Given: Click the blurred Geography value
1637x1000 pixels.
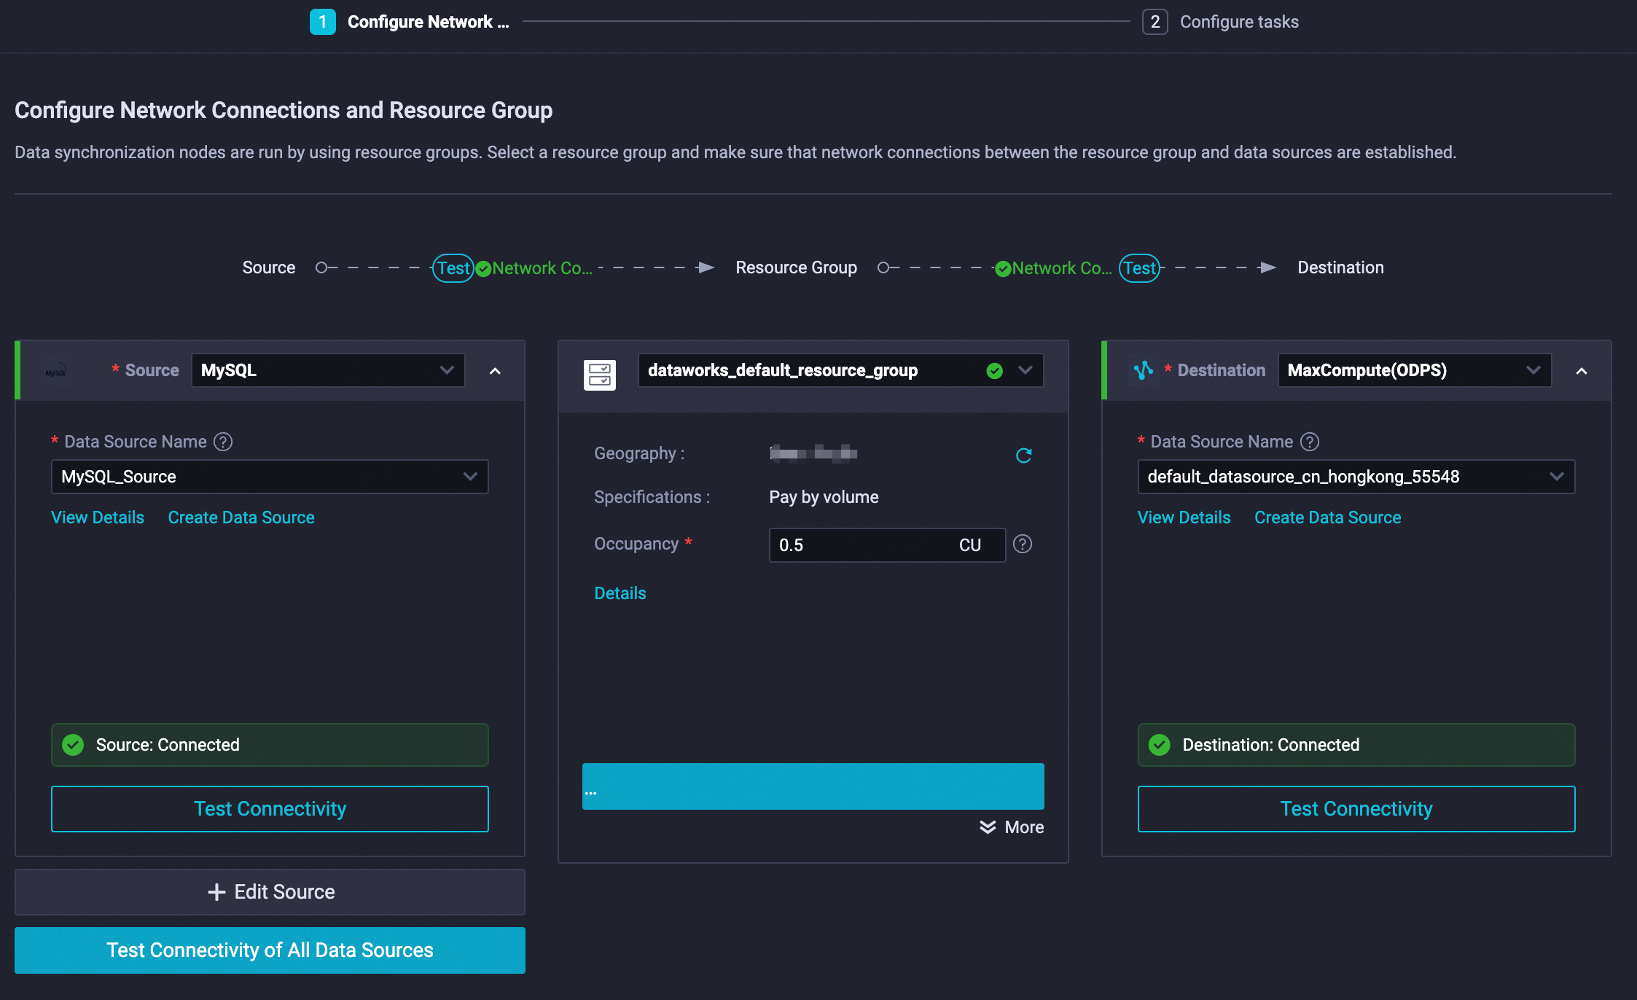Looking at the screenshot, I should pos(813,453).
